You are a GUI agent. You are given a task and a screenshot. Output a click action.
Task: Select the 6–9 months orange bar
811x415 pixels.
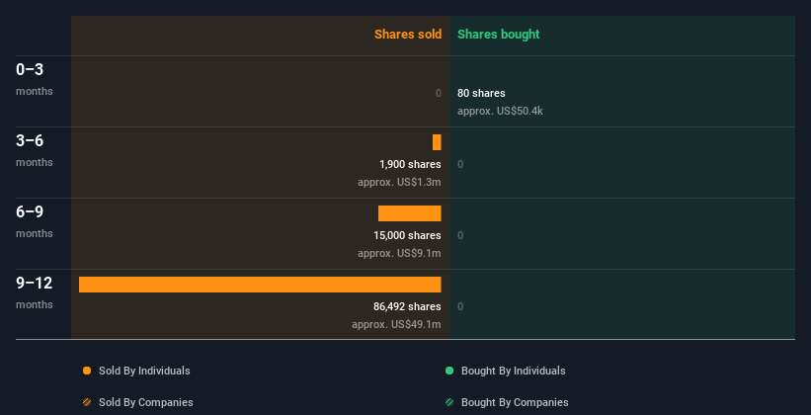[x=410, y=213]
